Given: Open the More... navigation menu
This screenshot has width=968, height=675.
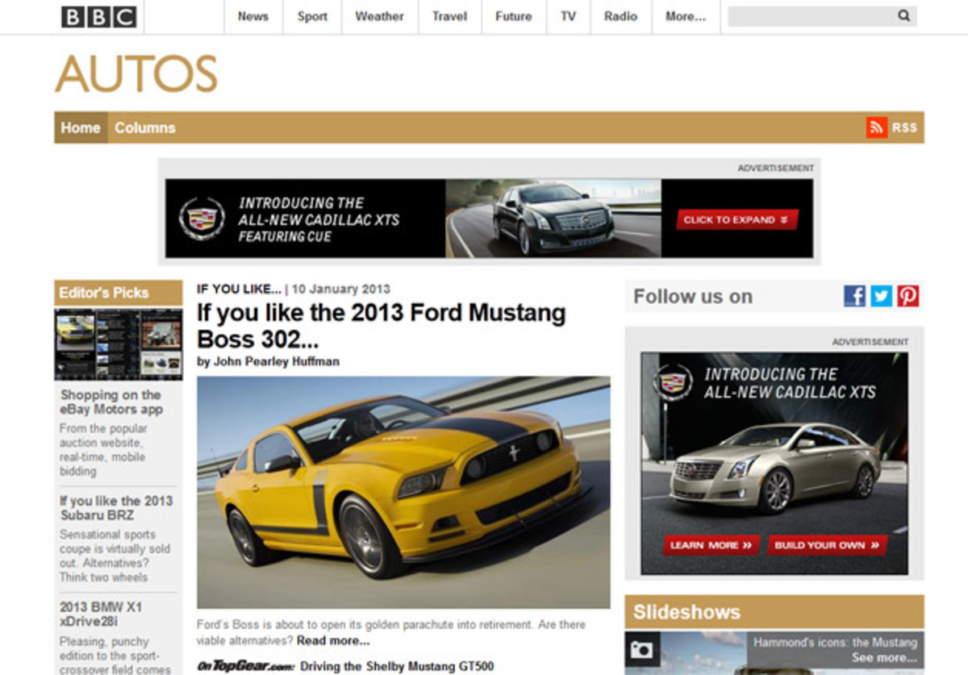Looking at the screenshot, I should click(683, 15).
